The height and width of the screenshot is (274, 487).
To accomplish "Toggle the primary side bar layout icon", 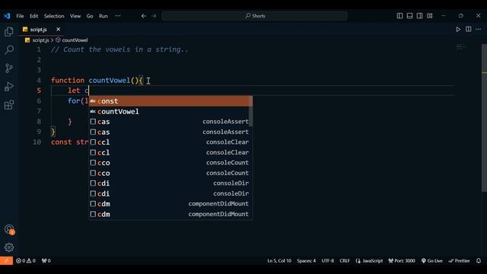I will coord(399,16).
